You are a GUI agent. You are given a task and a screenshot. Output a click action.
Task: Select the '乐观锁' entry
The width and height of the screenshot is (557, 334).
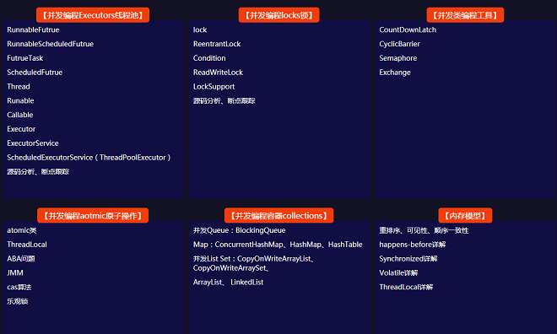click(18, 301)
